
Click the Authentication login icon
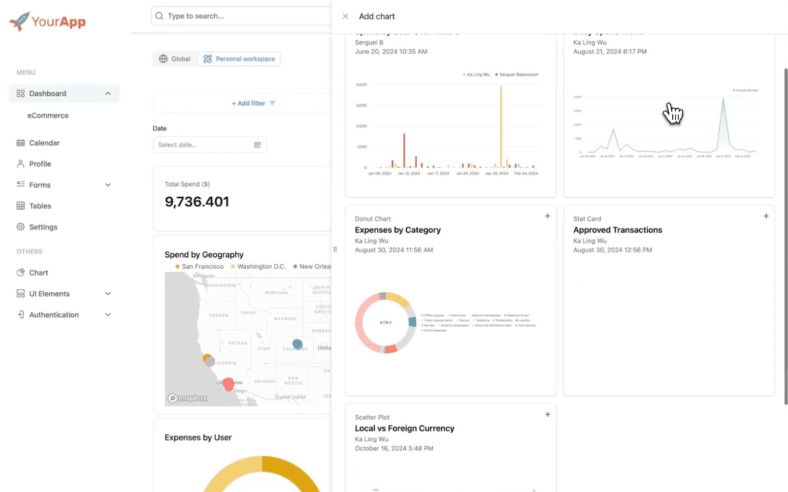point(20,314)
